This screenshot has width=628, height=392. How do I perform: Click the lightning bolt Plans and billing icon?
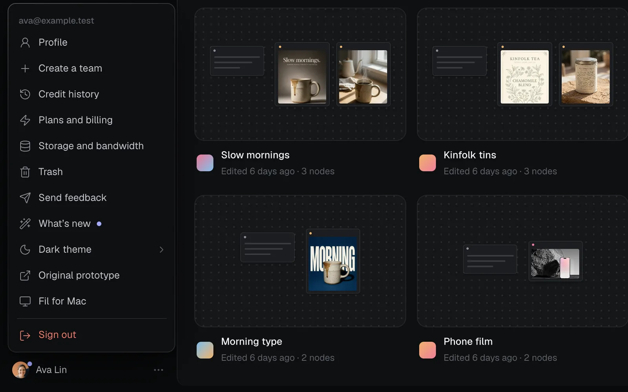point(25,120)
